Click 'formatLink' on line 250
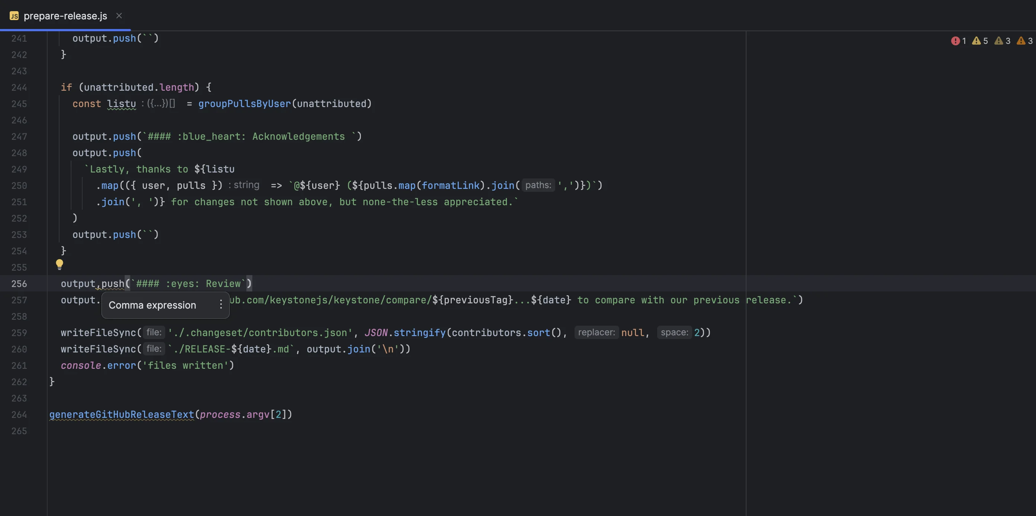The image size is (1036, 516). [450, 186]
